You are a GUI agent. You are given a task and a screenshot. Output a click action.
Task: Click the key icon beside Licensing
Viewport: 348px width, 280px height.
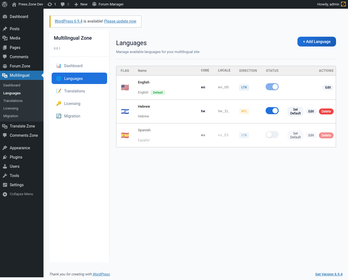pos(59,104)
